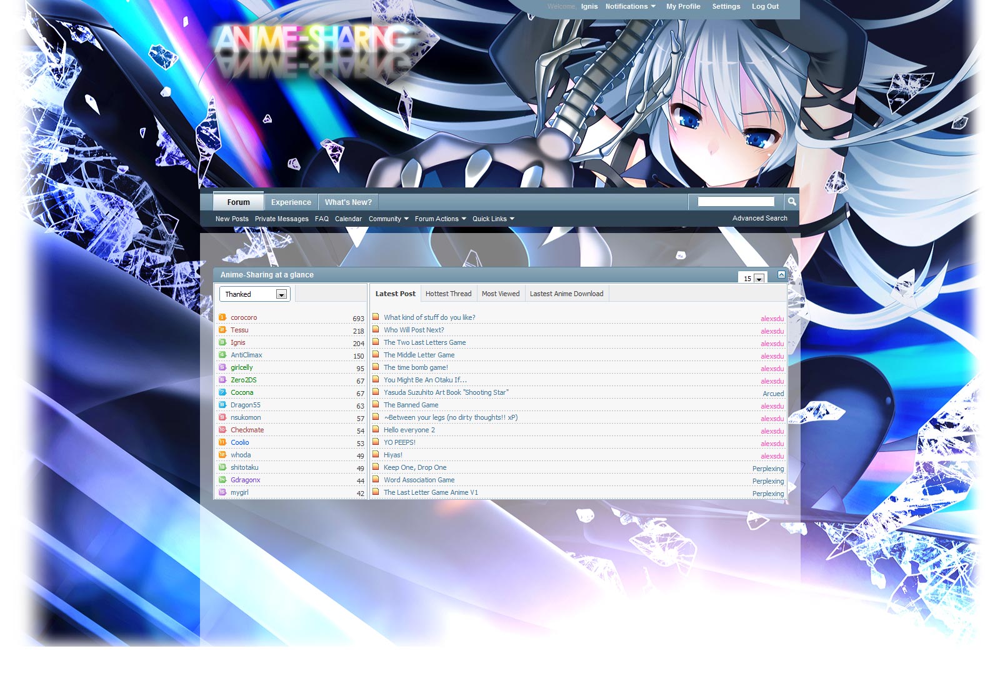The width and height of the screenshot is (1000, 676).
Task: Open shitotaku's profile
Action: (x=244, y=467)
